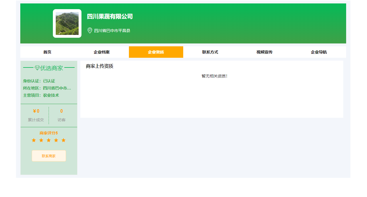Click the fifth rating star
This screenshot has height=197, width=367.
(63, 140)
